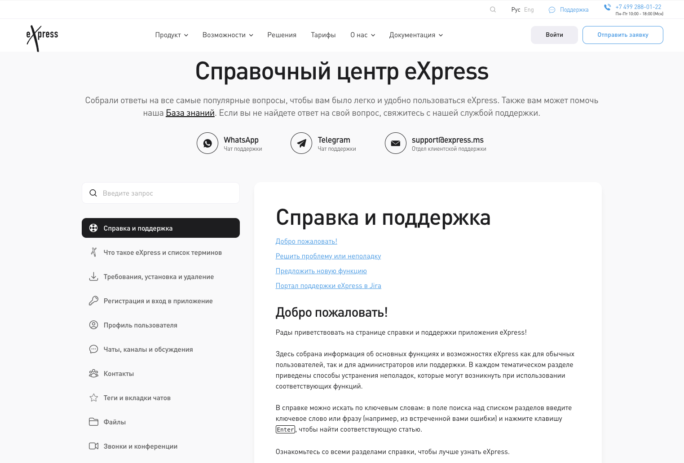Follow the База знаний link

coord(190,113)
